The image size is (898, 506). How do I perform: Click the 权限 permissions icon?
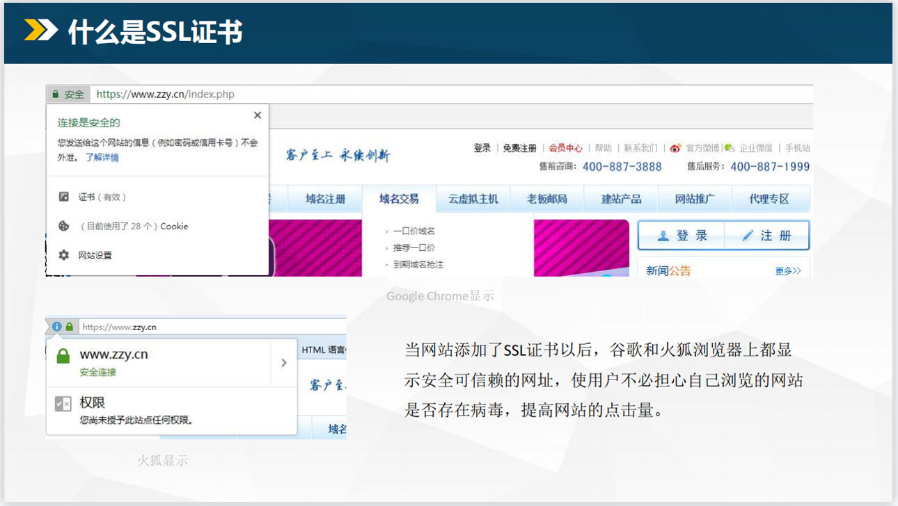pos(63,404)
